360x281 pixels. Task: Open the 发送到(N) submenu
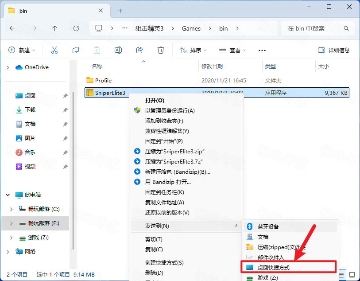(186, 226)
